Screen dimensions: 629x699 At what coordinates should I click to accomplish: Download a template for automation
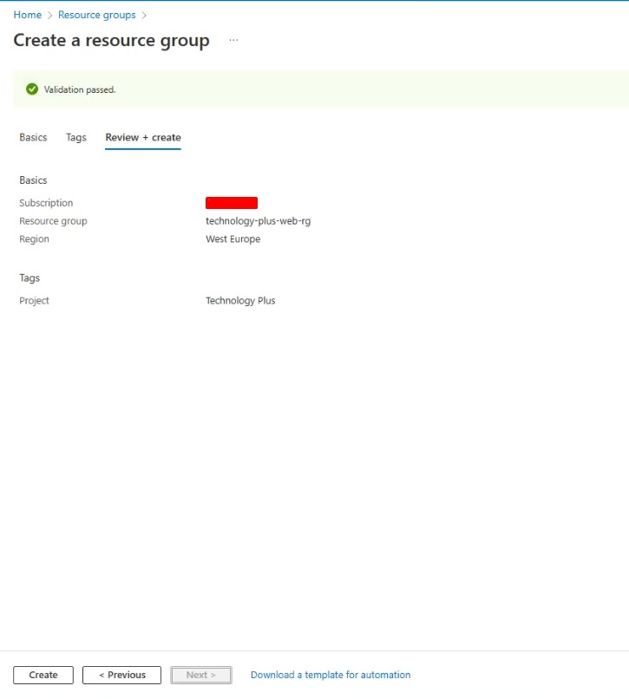(x=331, y=675)
